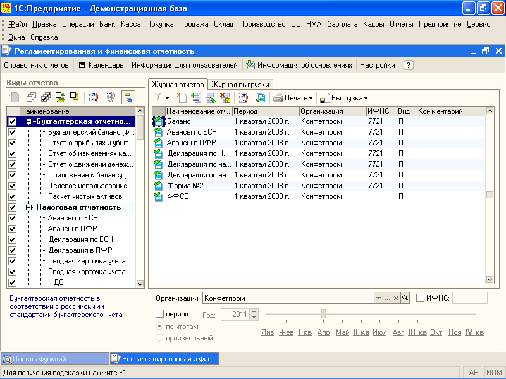The image size is (506, 379).
Task: Click the search magnifier next to the organization field
Action: tap(405, 298)
